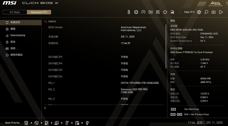228x126 pixels.
Task: Click the vertical scrollbar of the settings list
Action: [x=165, y=46]
